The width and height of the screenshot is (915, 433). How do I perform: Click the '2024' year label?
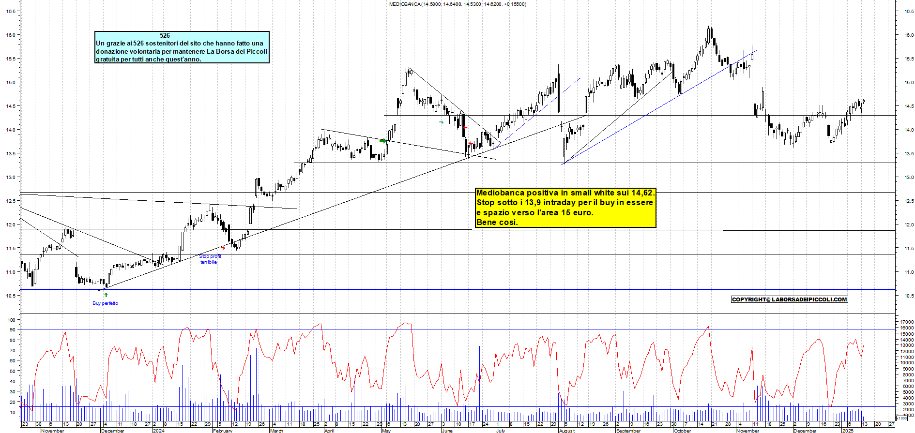pyautogui.click(x=158, y=431)
